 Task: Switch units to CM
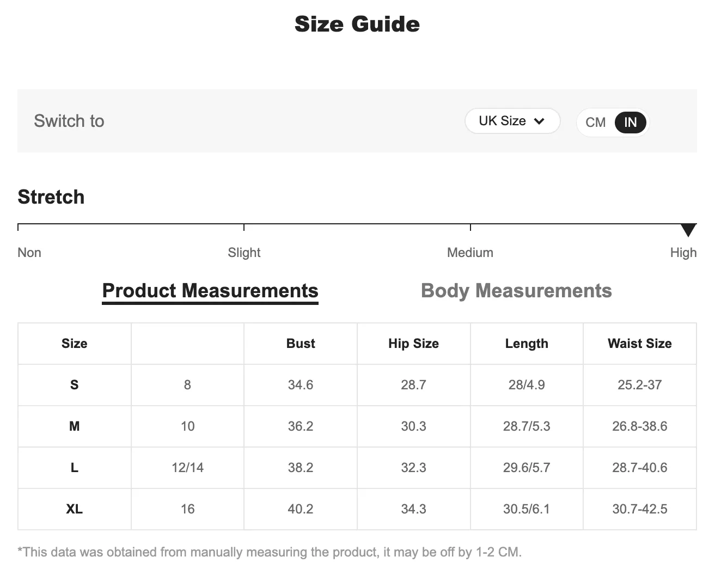coord(595,122)
